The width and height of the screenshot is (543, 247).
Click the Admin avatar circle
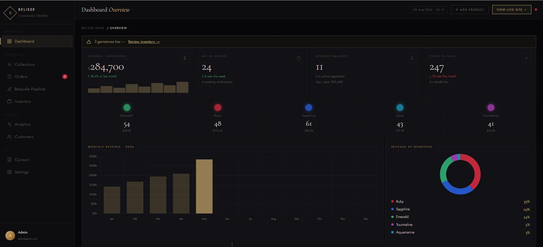pos(10,235)
